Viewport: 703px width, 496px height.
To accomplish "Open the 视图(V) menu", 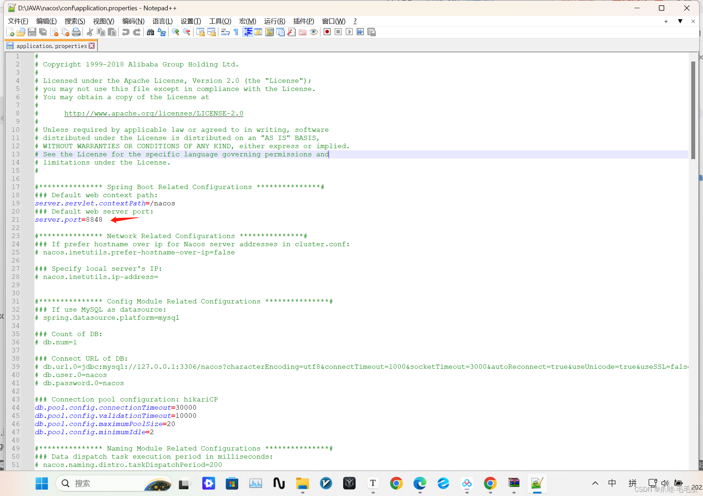I will tap(103, 21).
